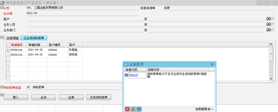This screenshot has width=278, height=112.
Task: Click the 业务部门 end range field after 至
Action: (207, 30)
